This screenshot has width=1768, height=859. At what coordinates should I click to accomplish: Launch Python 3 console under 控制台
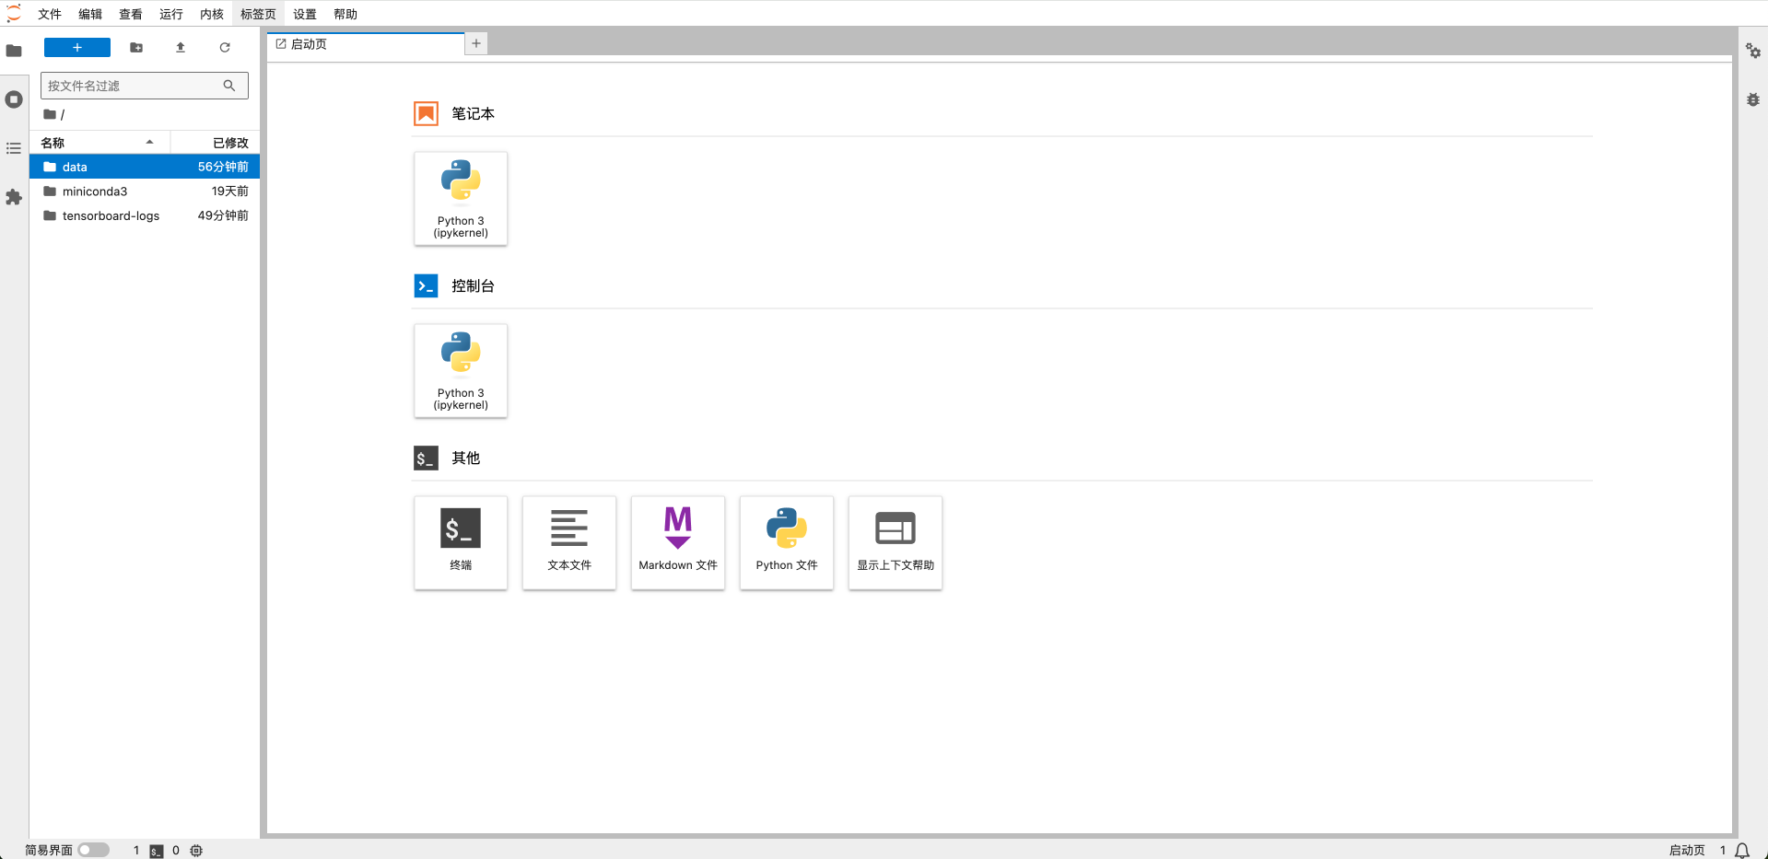pos(461,370)
